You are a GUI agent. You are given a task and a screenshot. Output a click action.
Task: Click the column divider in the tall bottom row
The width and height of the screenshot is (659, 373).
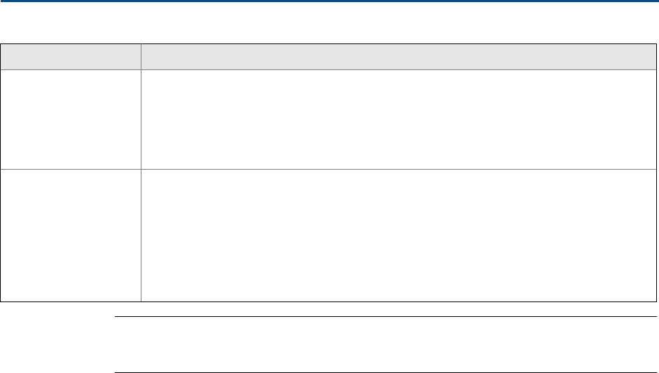click(x=141, y=236)
